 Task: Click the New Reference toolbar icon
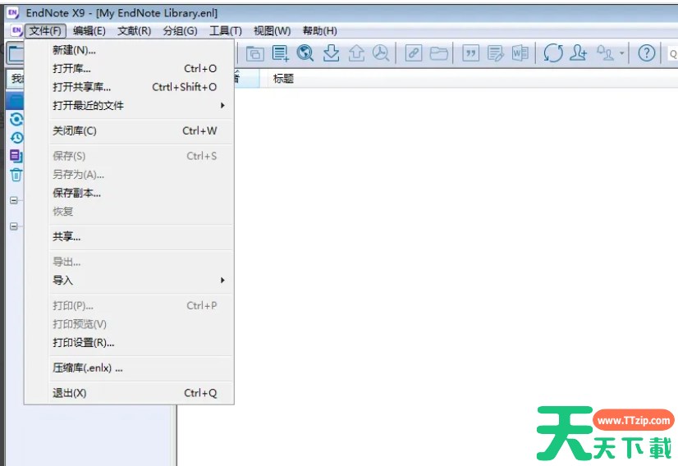point(281,53)
